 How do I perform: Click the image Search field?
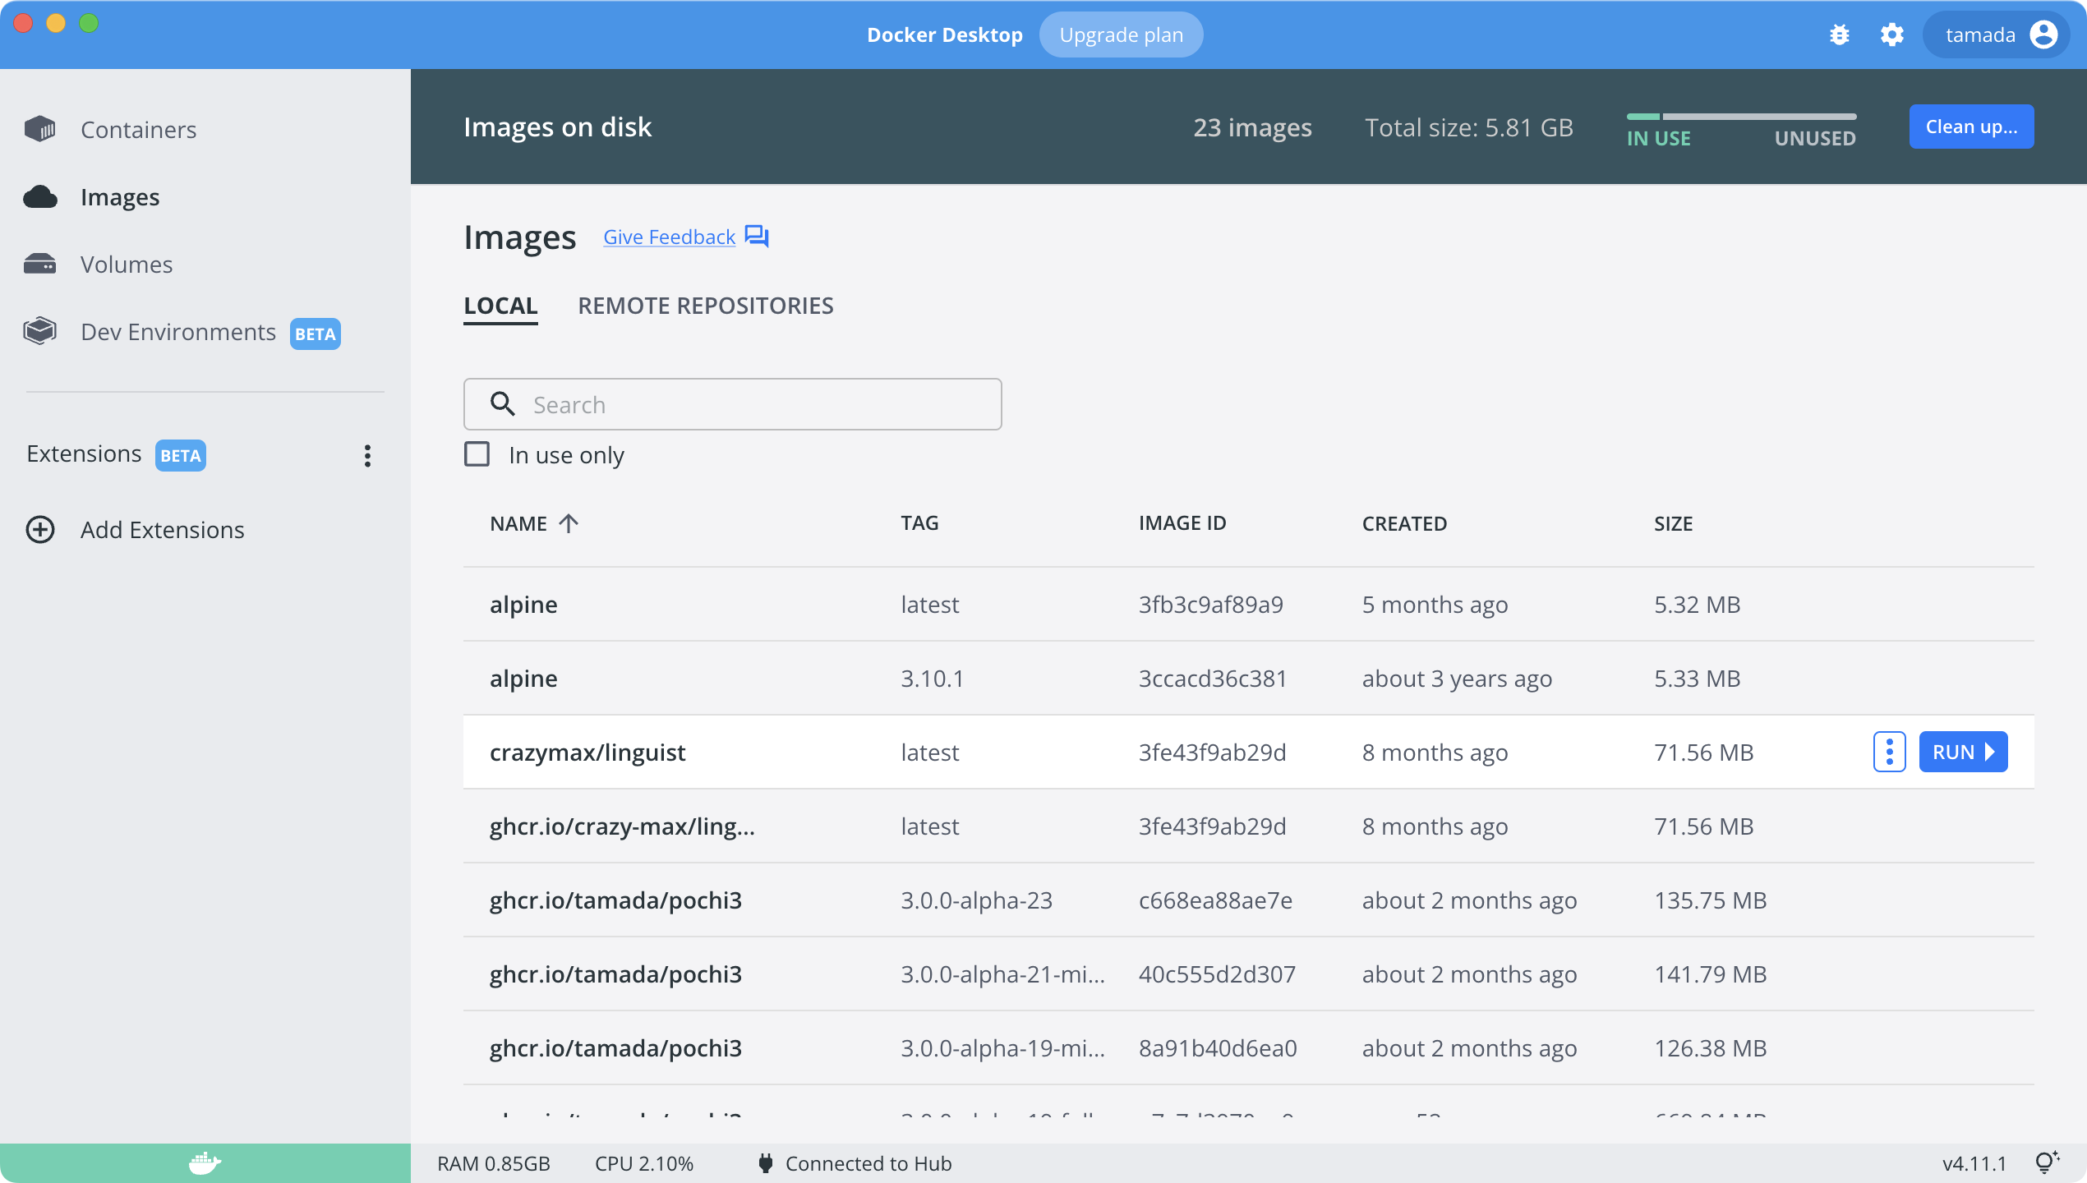click(731, 404)
